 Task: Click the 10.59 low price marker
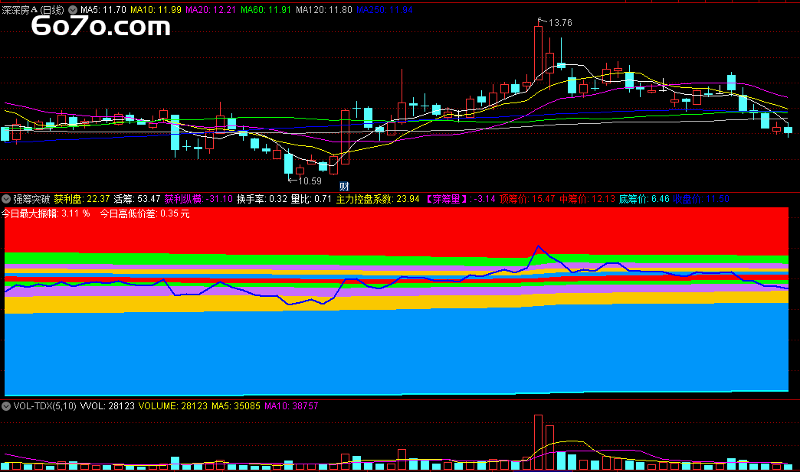[x=310, y=181]
